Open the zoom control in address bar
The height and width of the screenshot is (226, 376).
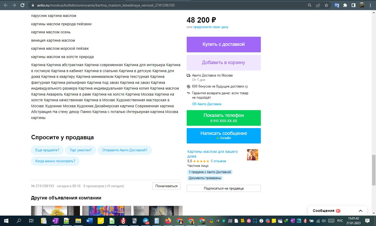point(310,5)
